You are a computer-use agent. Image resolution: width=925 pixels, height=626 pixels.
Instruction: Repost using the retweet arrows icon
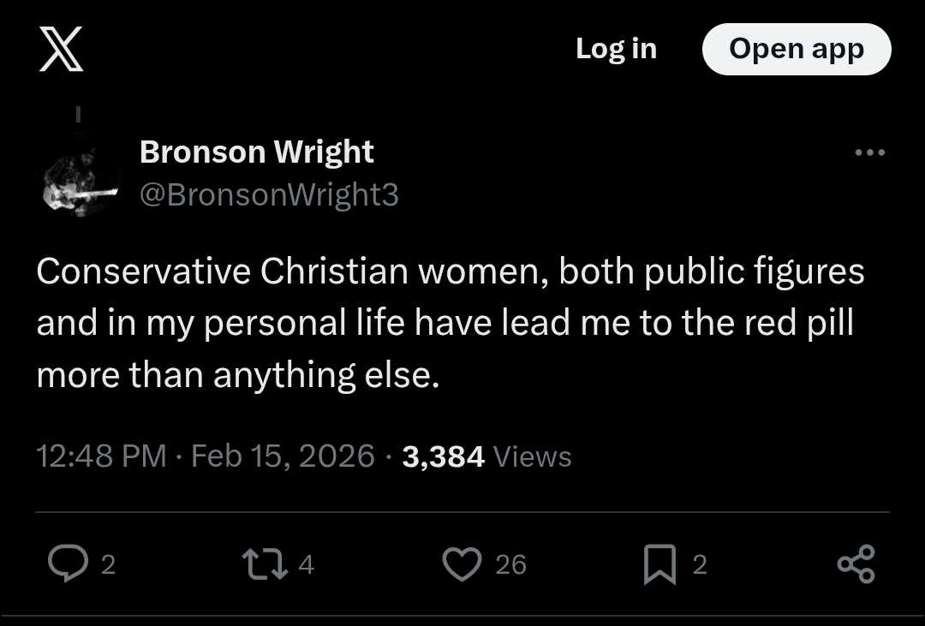tap(263, 564)
